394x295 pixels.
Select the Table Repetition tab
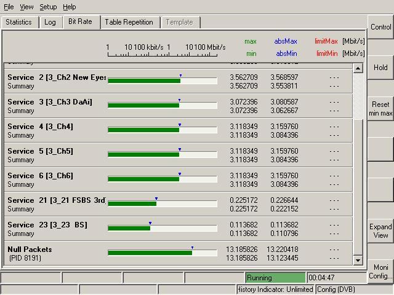129,22
